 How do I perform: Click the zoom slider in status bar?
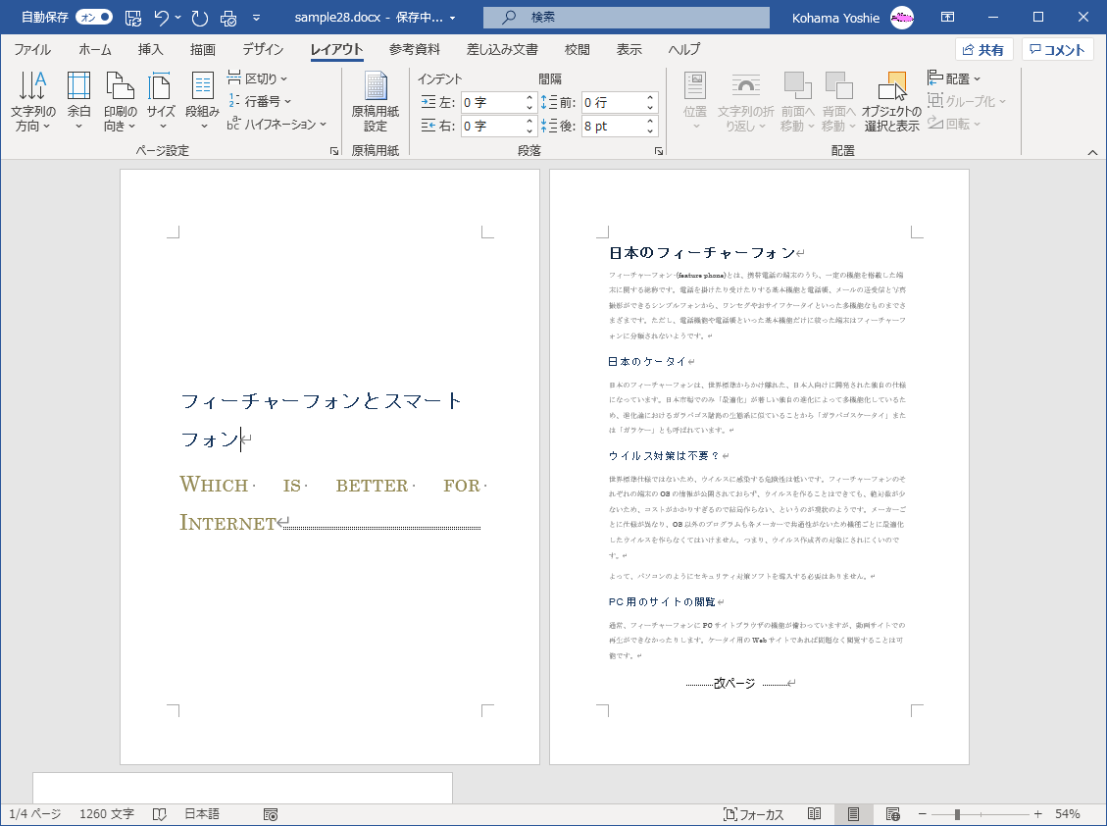[957, 814]
